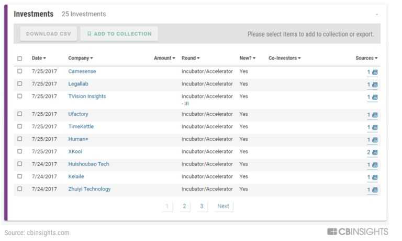The height and width of the screenshot is (241, 402).
Task: Check the box next to Human+
Action: point(20,139)
